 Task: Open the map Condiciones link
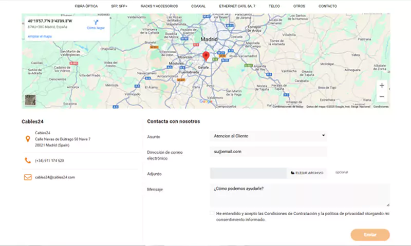(x=381, y=107)
